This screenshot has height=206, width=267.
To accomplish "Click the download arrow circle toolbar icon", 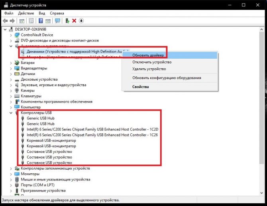I will click(x=81, y=21).
